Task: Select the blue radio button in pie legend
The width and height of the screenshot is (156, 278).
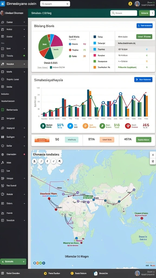Action: (x=70, y=44)
